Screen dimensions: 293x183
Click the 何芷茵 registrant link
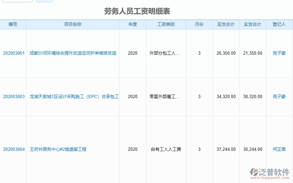[x=279, y=149]
